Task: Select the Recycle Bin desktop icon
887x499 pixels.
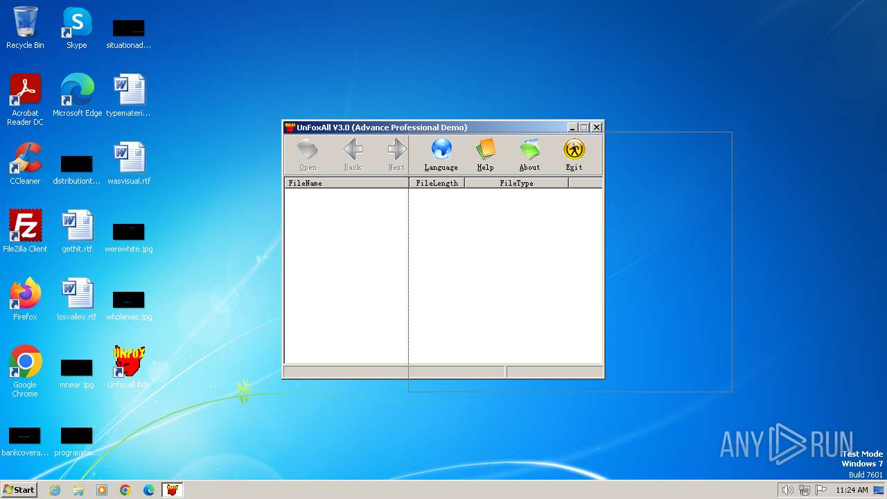Action: (x=25, y=28)
